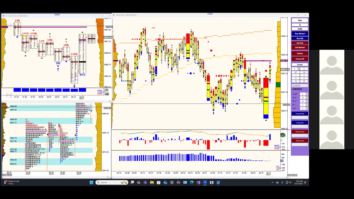Select the quantity preset 8

pos(304,78)
